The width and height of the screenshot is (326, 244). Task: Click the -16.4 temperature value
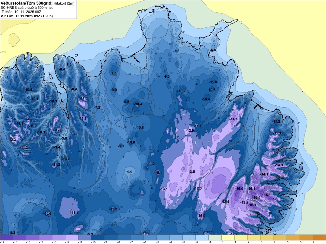256,197
